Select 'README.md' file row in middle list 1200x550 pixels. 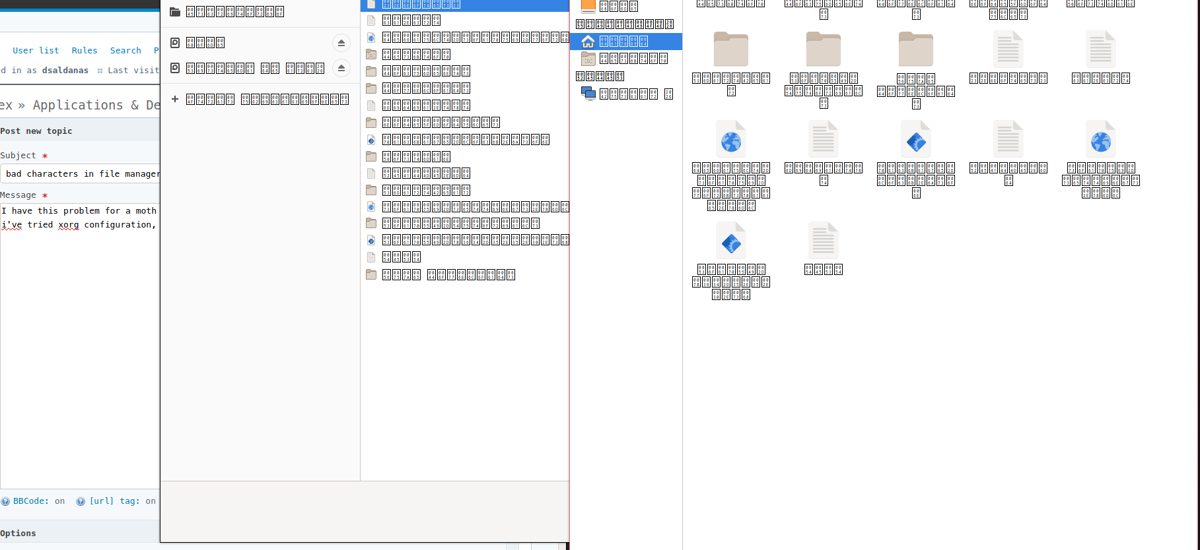[x=465, y=173]
